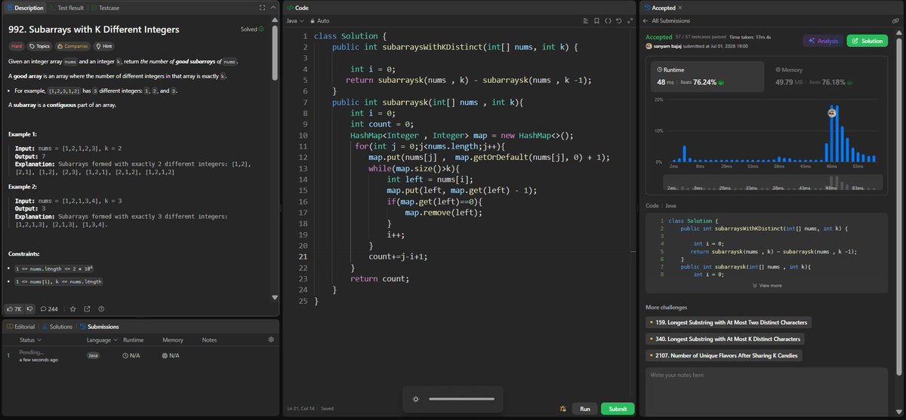Click the green Submit button
Image resolution: width=906 pixels, height=420 pixels.
coord(618,409)
